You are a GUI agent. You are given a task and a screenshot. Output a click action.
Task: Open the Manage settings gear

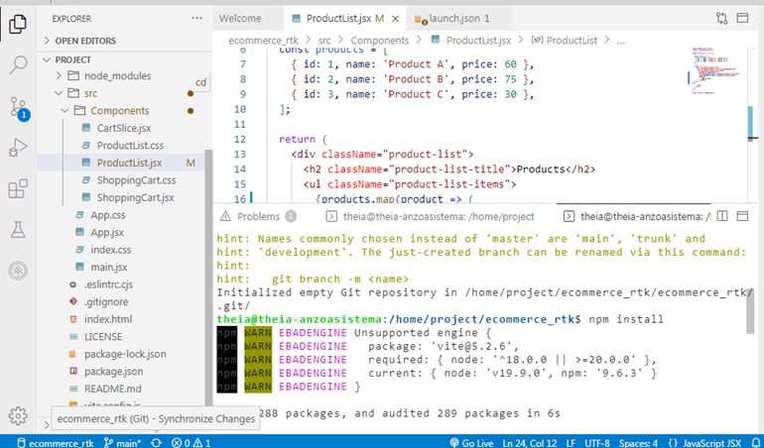coord(18,416)
